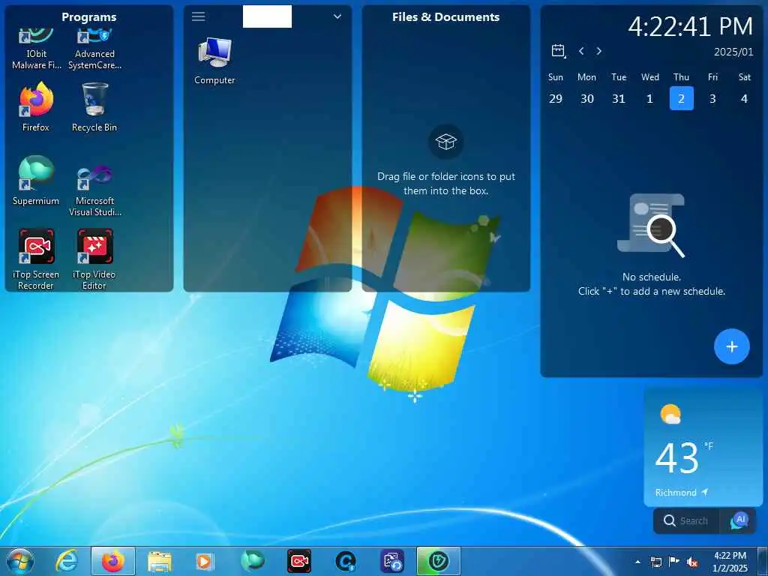The width and height of the screenshot is (768, 576).
Task: Click the large 4:22:41 PM clock
Action: click(x=691, y=26)
